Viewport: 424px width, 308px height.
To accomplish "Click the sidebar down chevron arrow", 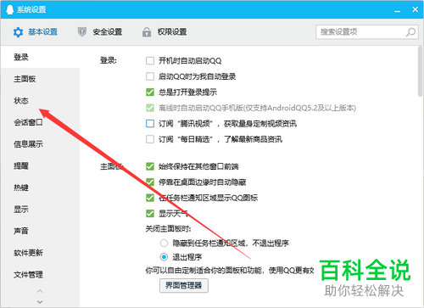I will 40,302.
